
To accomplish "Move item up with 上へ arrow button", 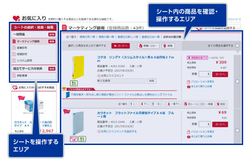I will coord(134,104).
